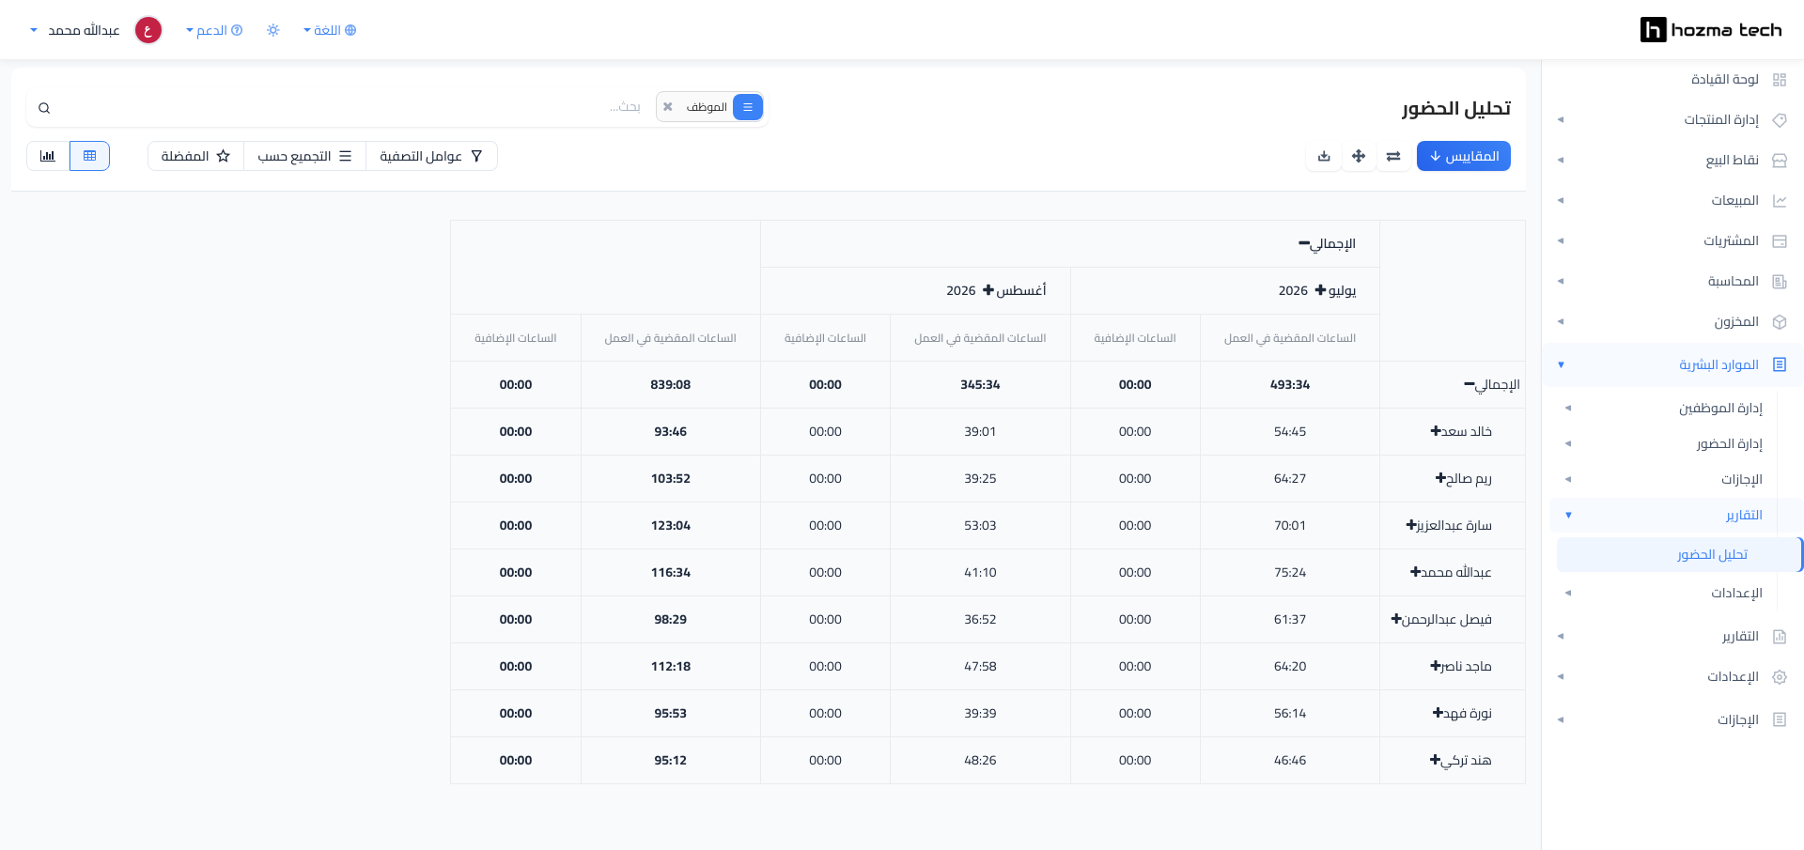Image resolution: width=1804 pixels, height=850 pixels.
Task: Click the purchases card icon
Action: (1780, 241)
